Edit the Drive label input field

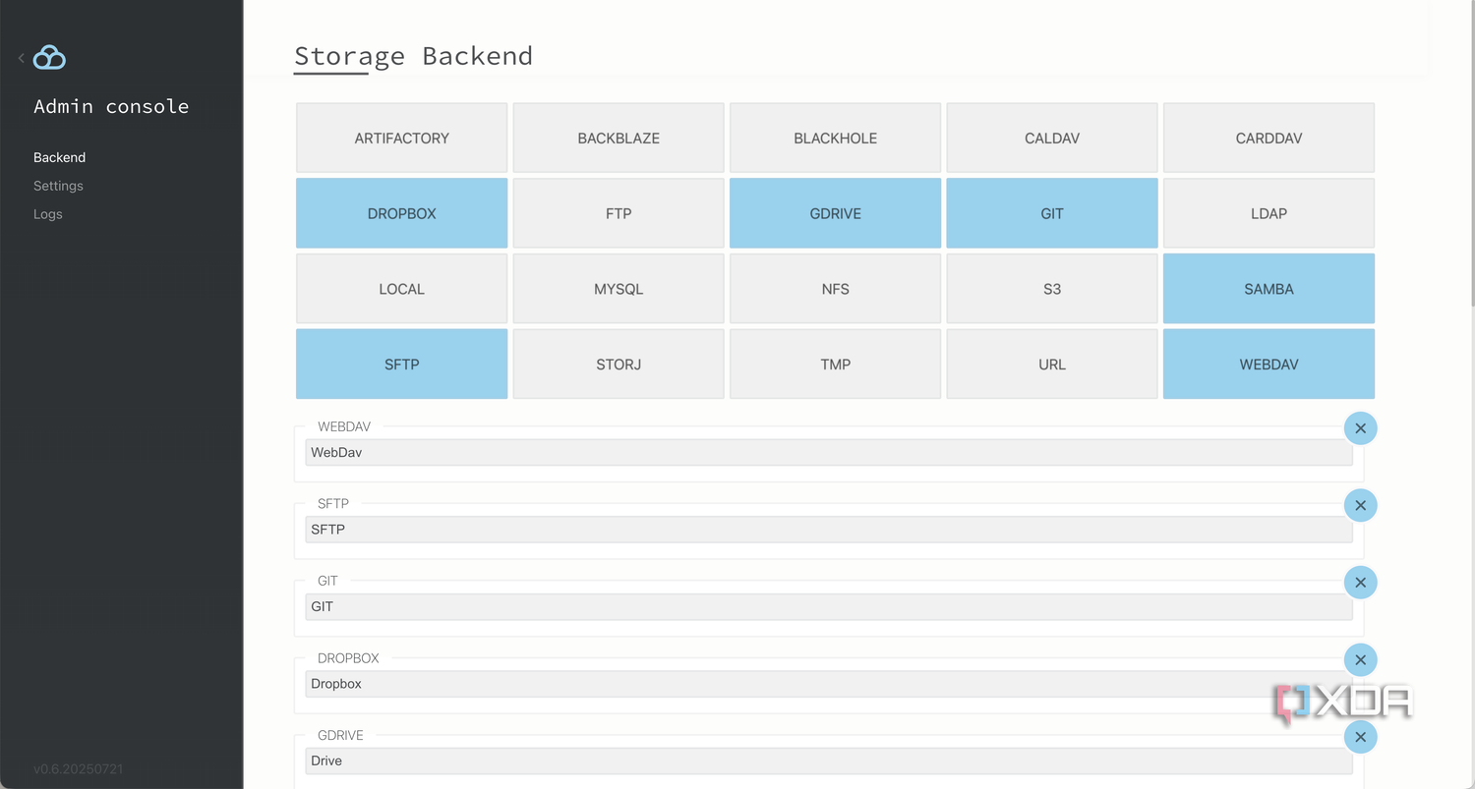pos(829,761)
